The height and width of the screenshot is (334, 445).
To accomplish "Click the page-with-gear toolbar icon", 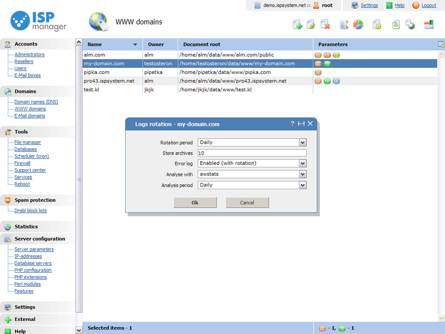I will click(x=377, y=24).
